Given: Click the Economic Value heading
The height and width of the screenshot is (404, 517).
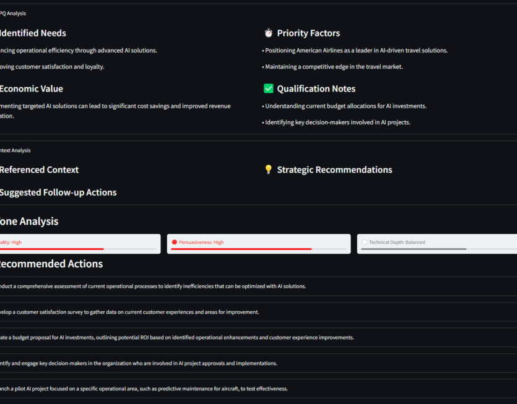Looking at the screenshot, I should [31, 89].
